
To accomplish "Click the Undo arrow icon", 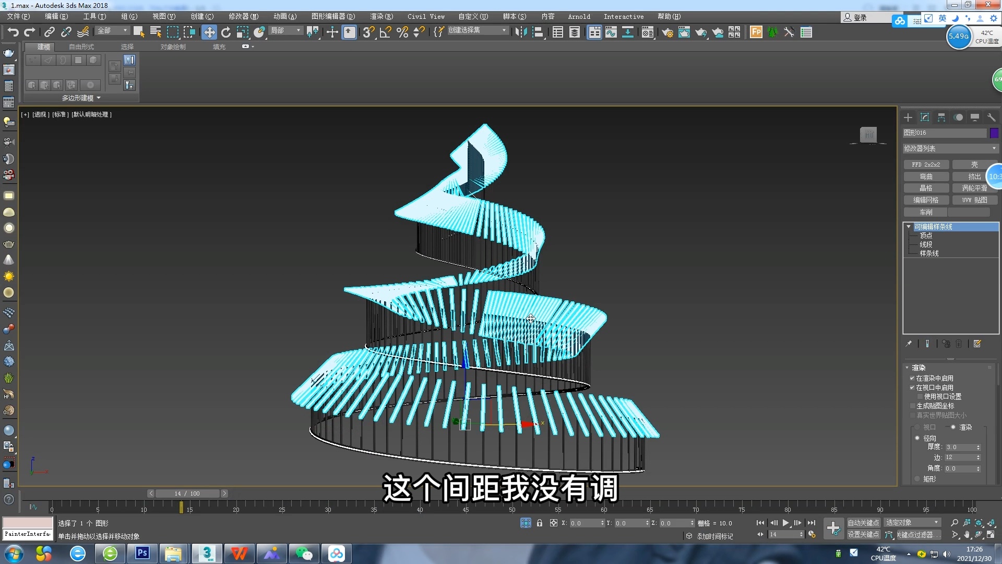I will click(x=13, y=32).
